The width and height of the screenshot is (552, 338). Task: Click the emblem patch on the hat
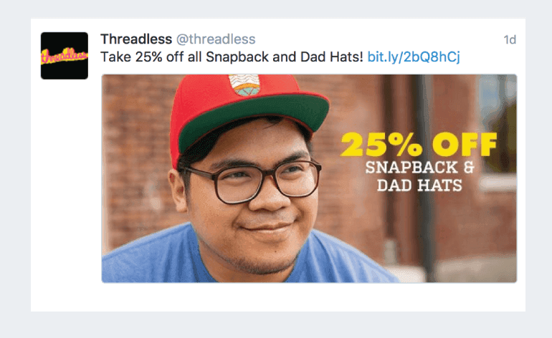point(246,90)
